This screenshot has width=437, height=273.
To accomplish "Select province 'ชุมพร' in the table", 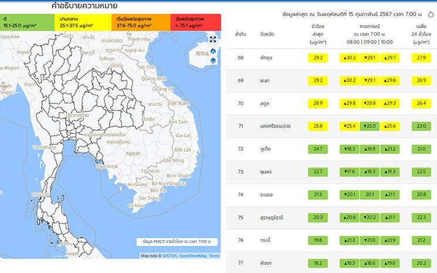I will (266, 172).
